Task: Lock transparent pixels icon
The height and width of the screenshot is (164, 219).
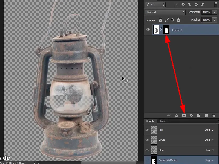Action: (160, 20)
